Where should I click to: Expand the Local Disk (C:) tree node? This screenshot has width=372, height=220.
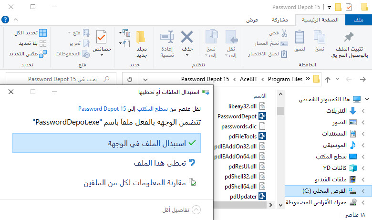pos(363,191)
